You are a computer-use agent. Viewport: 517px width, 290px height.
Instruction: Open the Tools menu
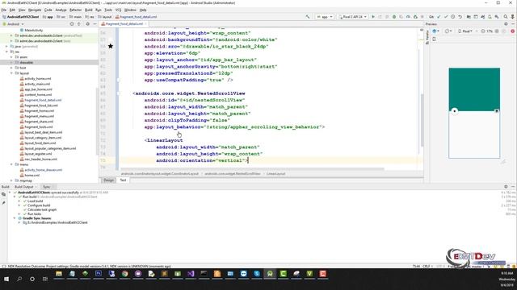pyautogui.click(x=108, y=10)
